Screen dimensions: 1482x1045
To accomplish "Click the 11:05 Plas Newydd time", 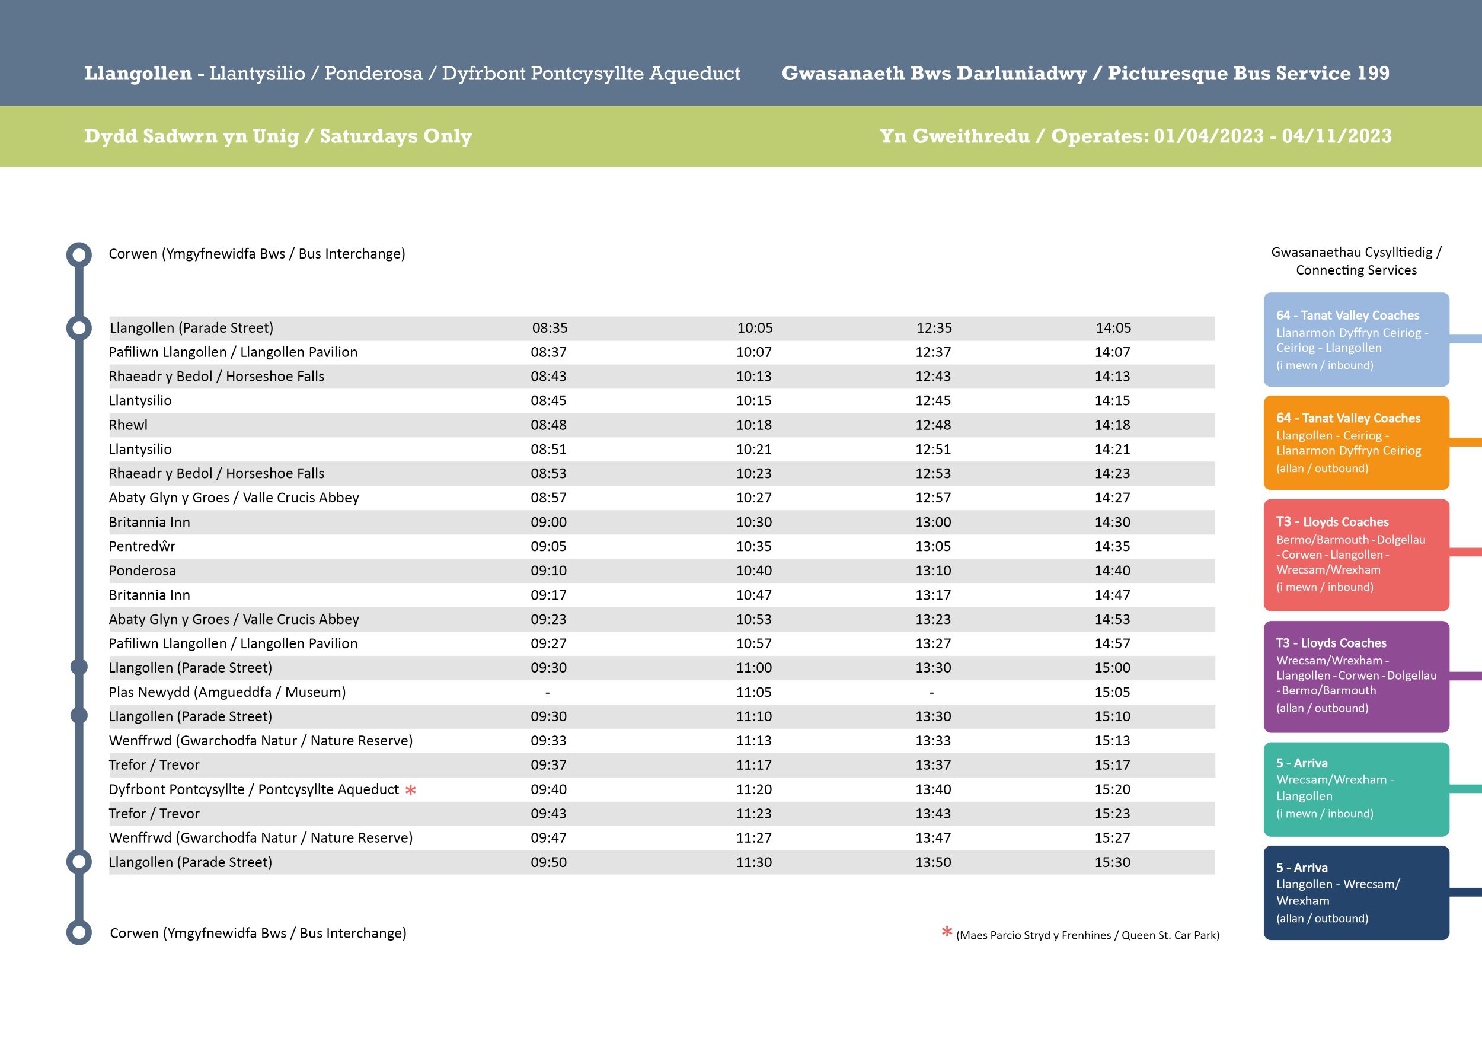I will 754,692.
